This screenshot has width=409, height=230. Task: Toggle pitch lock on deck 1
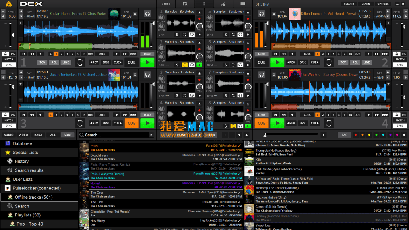coord(5,54)
